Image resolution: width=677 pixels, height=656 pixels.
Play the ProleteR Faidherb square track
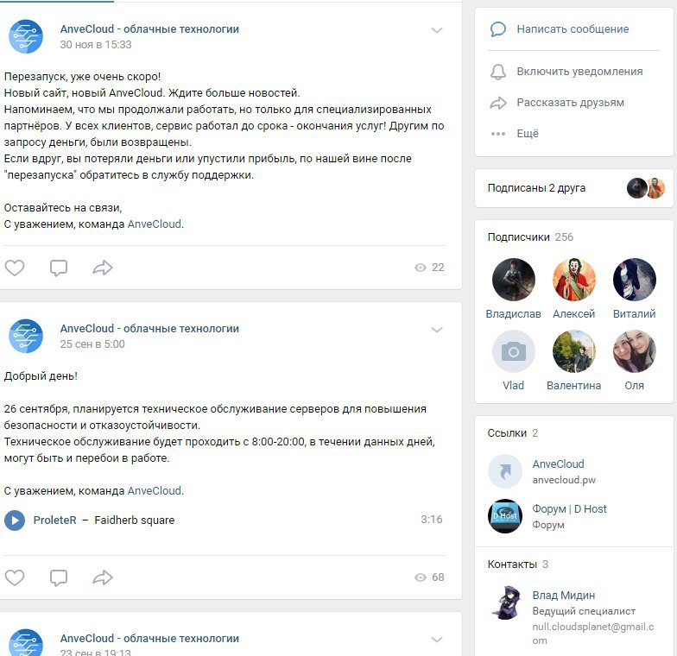pyautogui.click(x=15, y=520)
